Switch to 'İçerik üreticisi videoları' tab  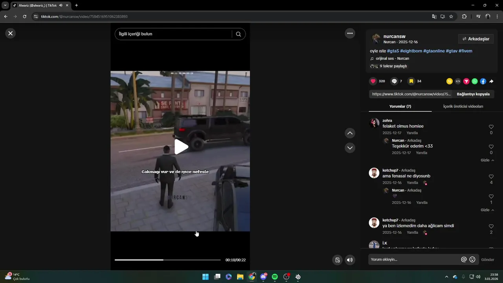pyautogui.click(x=463, y=107)
